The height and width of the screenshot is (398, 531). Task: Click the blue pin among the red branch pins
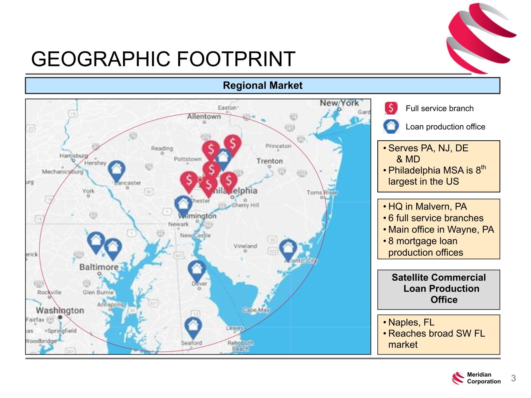[x=223, y=159]
